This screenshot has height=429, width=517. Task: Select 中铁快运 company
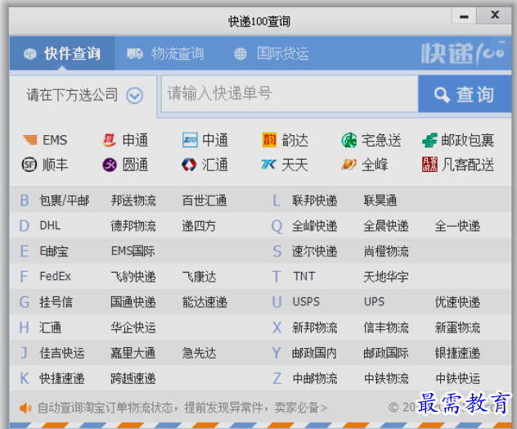click(457, 378)
